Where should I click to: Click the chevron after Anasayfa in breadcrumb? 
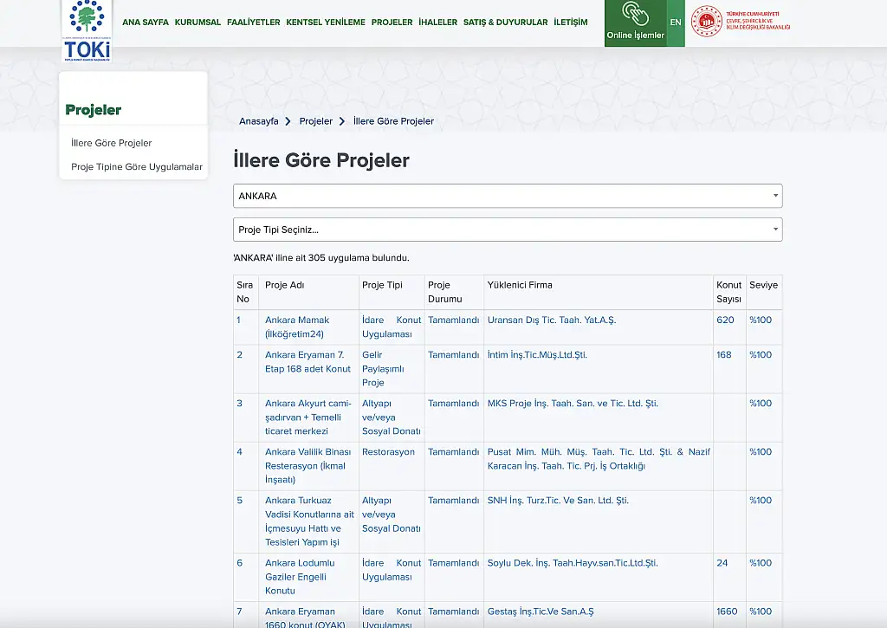288,121
